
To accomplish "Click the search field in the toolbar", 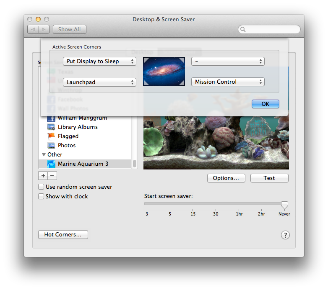I will pyautogui.click(x=269, y=29).
